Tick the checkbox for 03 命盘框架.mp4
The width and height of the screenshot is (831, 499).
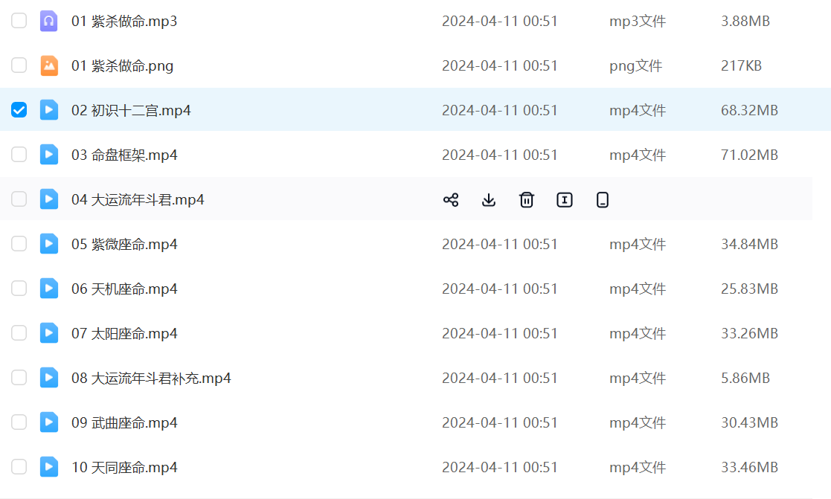pos(19,155)
